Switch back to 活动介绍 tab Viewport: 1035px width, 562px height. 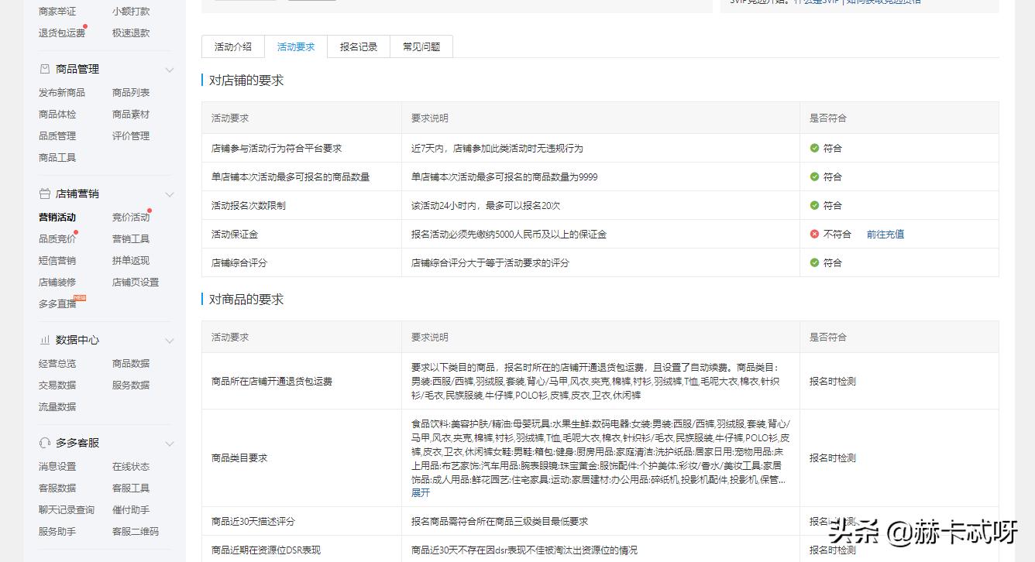pos(233,46)
